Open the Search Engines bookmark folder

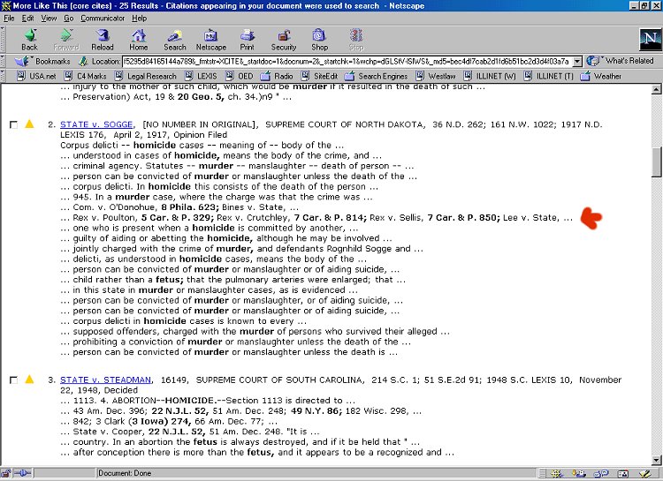click(x=376, y=76)
